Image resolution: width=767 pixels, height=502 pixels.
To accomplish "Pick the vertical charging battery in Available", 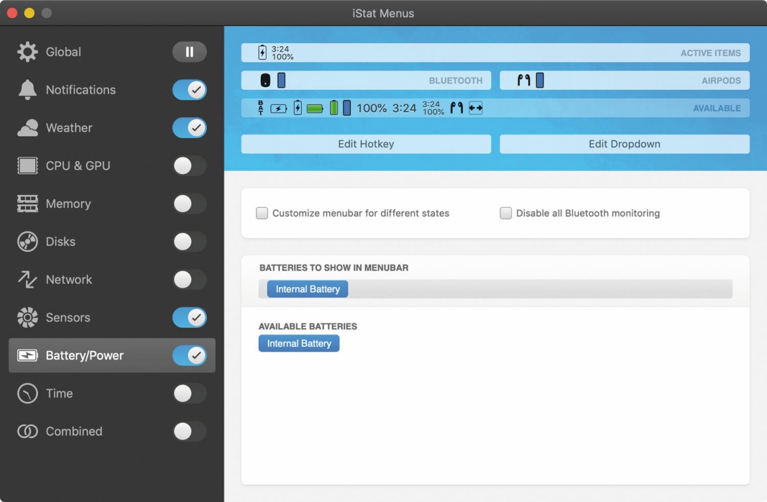I will click(298, 108).
